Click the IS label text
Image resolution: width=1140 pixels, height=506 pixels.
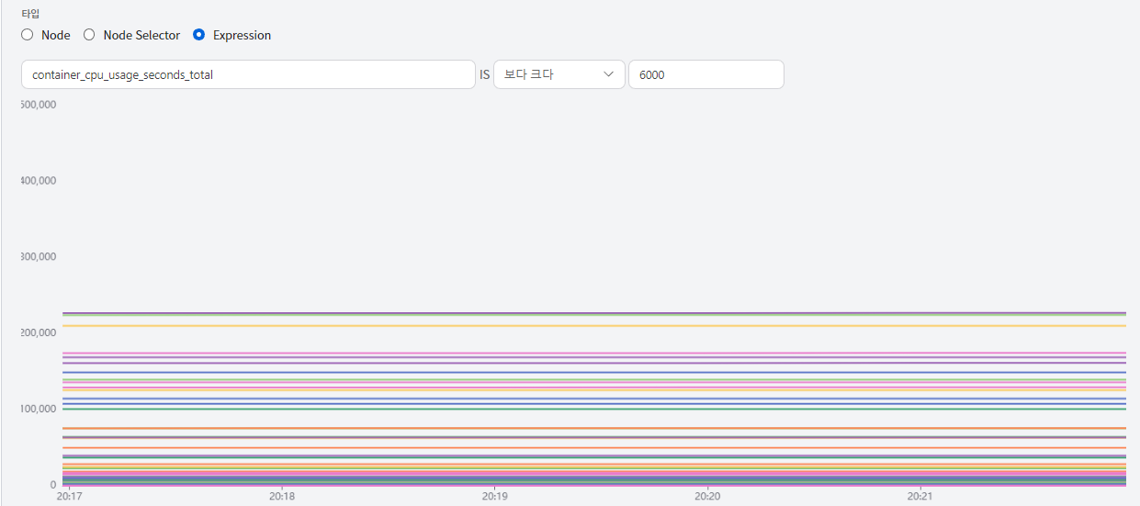(484, 75)
